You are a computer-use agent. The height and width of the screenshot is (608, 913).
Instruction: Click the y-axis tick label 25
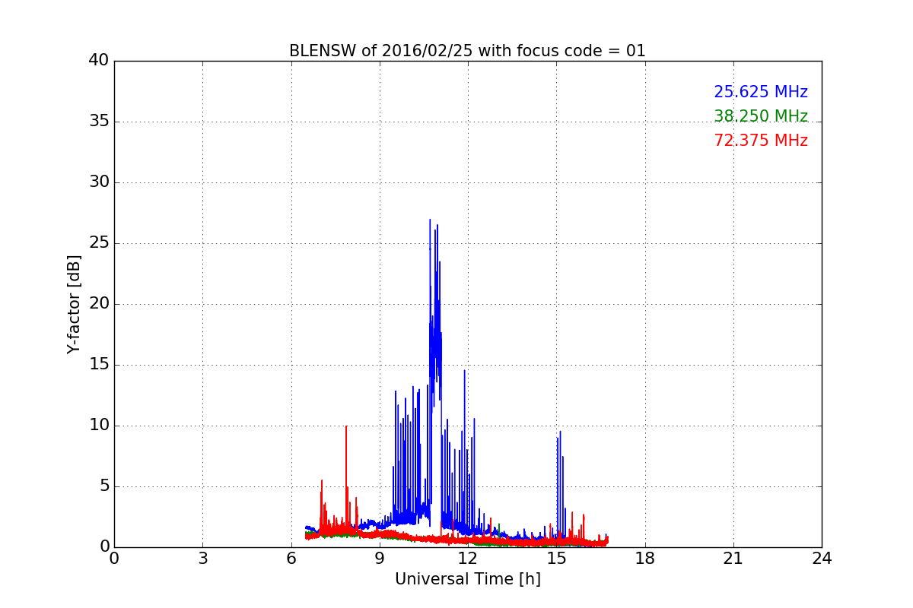coord(99,243)
